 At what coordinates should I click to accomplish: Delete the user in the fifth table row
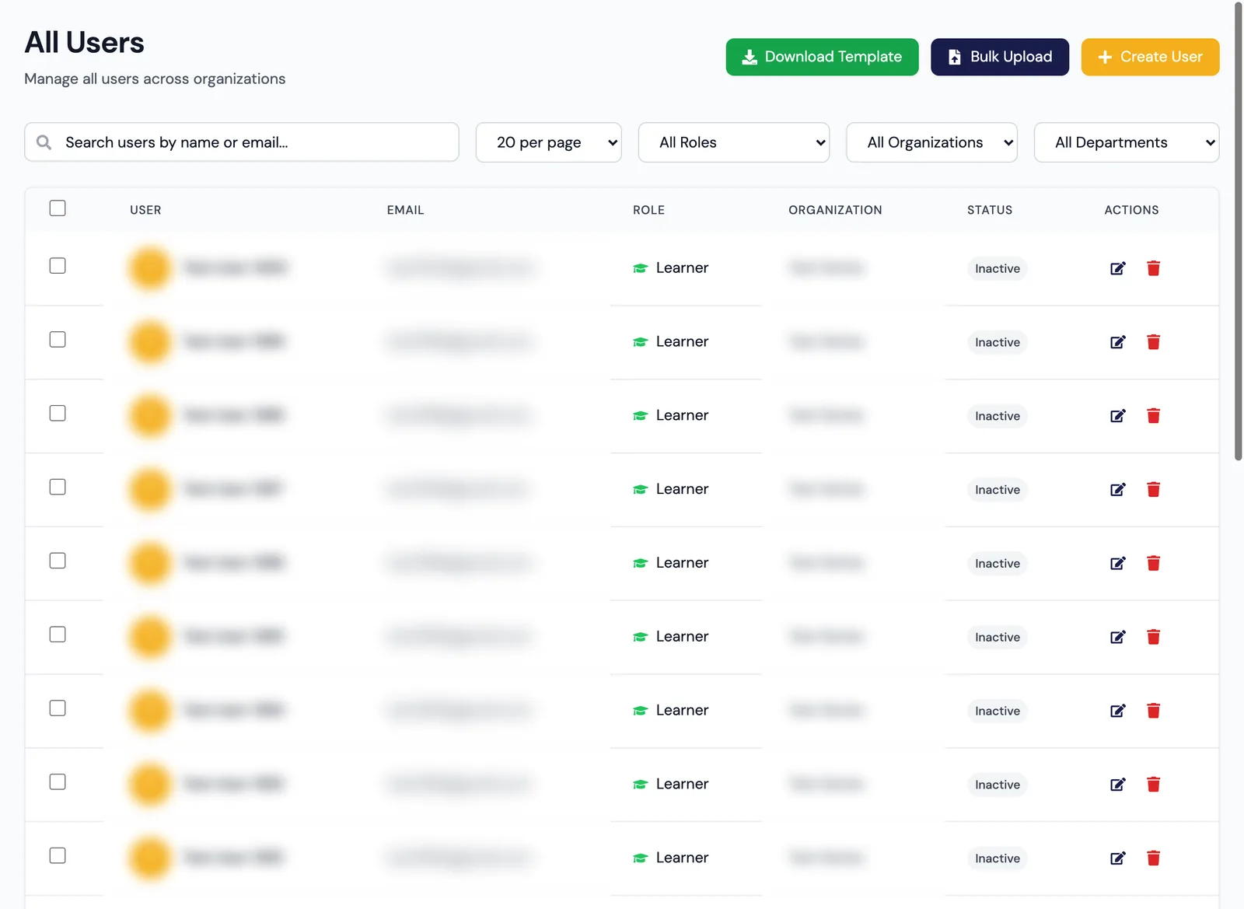(x=1153, y=563)
